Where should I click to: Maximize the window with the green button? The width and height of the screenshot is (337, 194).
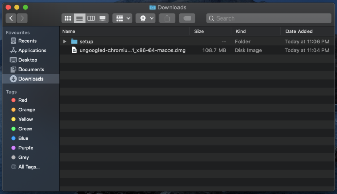[25, 7]
